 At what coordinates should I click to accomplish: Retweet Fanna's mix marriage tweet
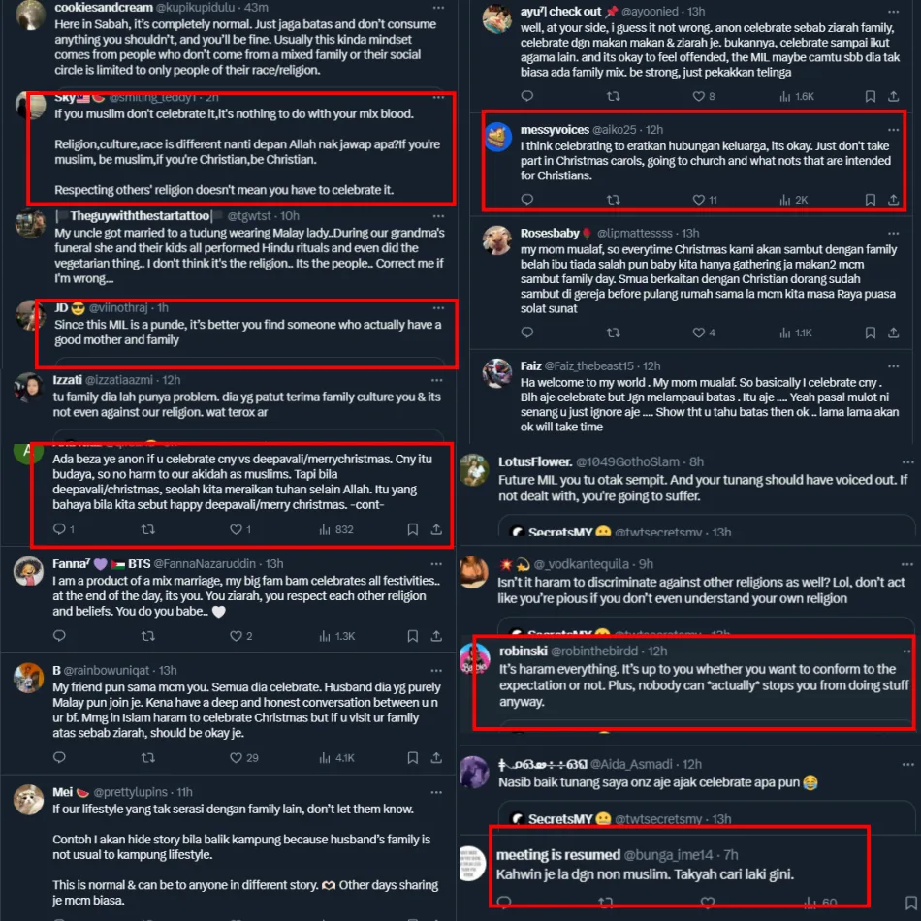click(x=148, y=636)
